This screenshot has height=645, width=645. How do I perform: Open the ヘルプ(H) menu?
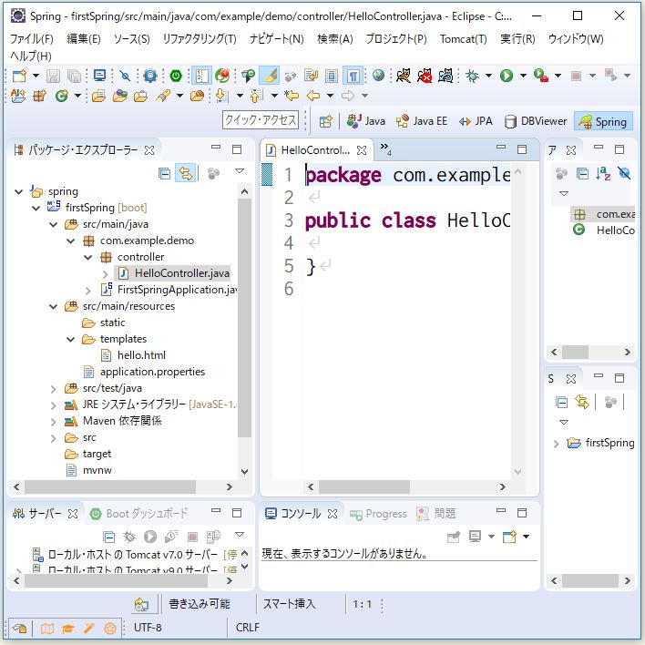click(31, 56)
